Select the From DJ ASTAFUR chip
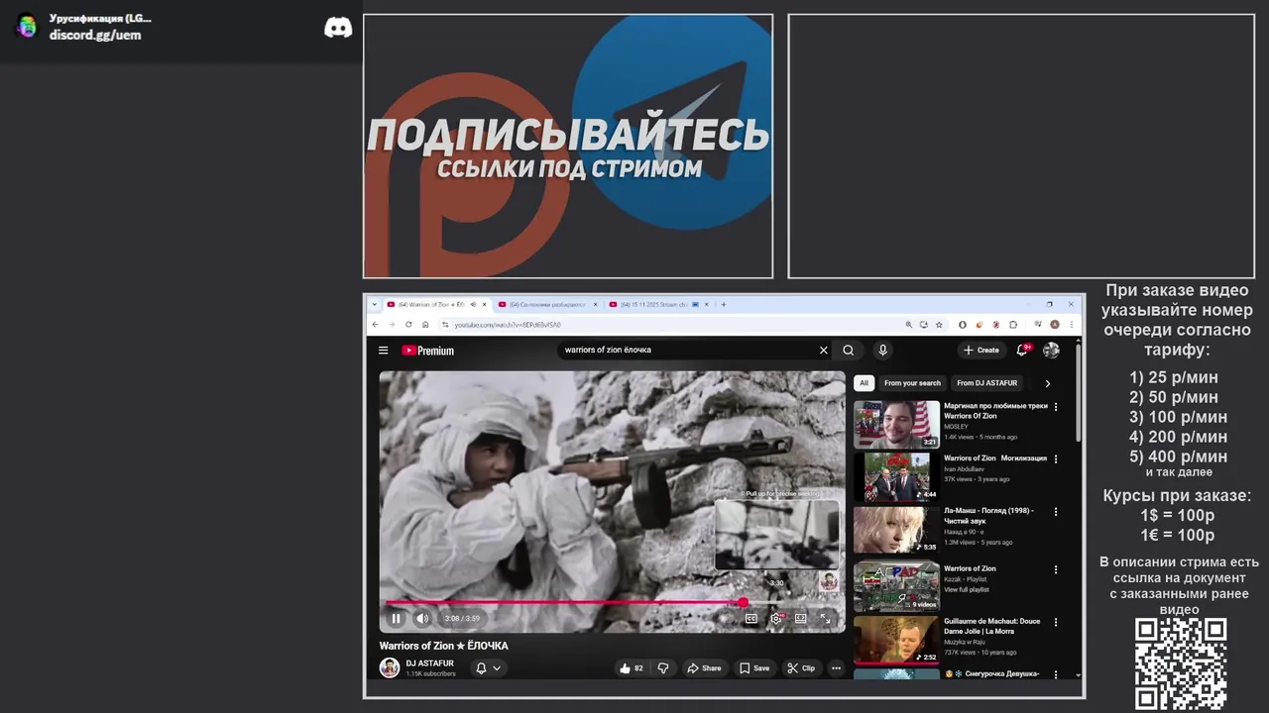The width and height of the screenshot is (1269, 713). click(987, 383)
